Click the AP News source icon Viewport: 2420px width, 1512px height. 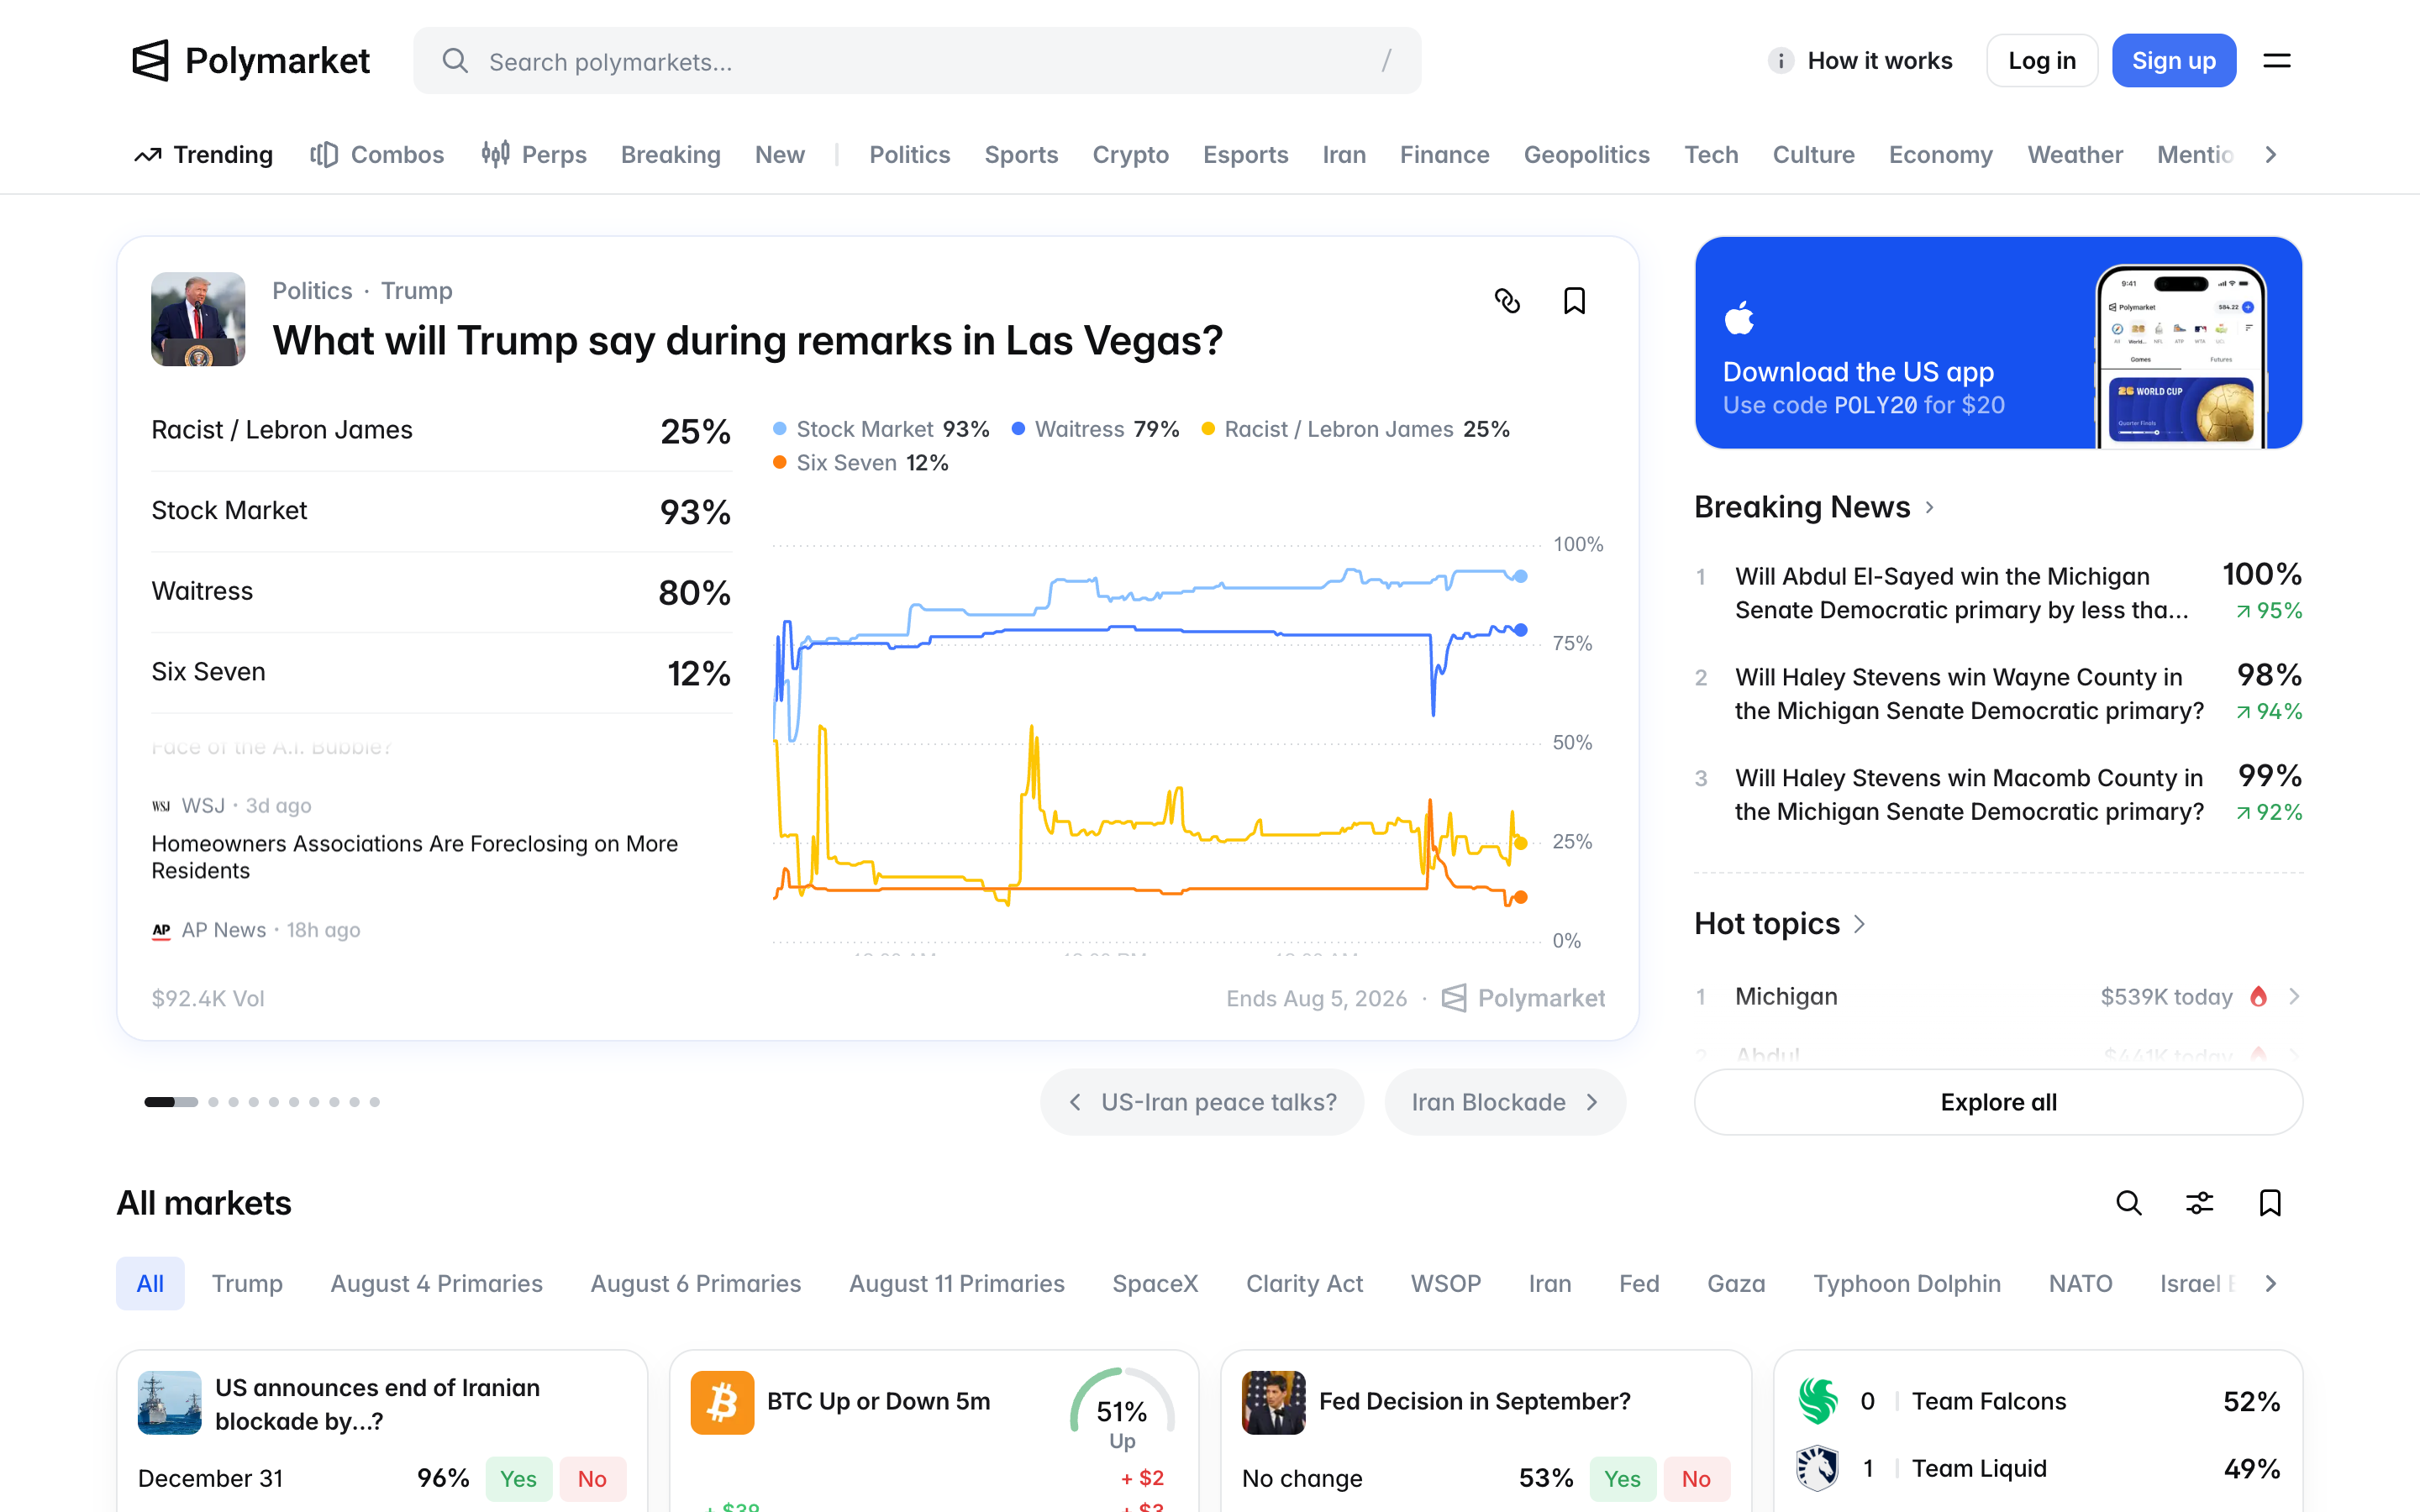tap(161, 930)
